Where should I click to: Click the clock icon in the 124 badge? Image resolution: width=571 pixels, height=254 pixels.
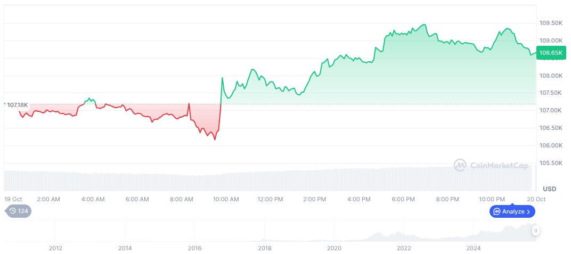13,211
